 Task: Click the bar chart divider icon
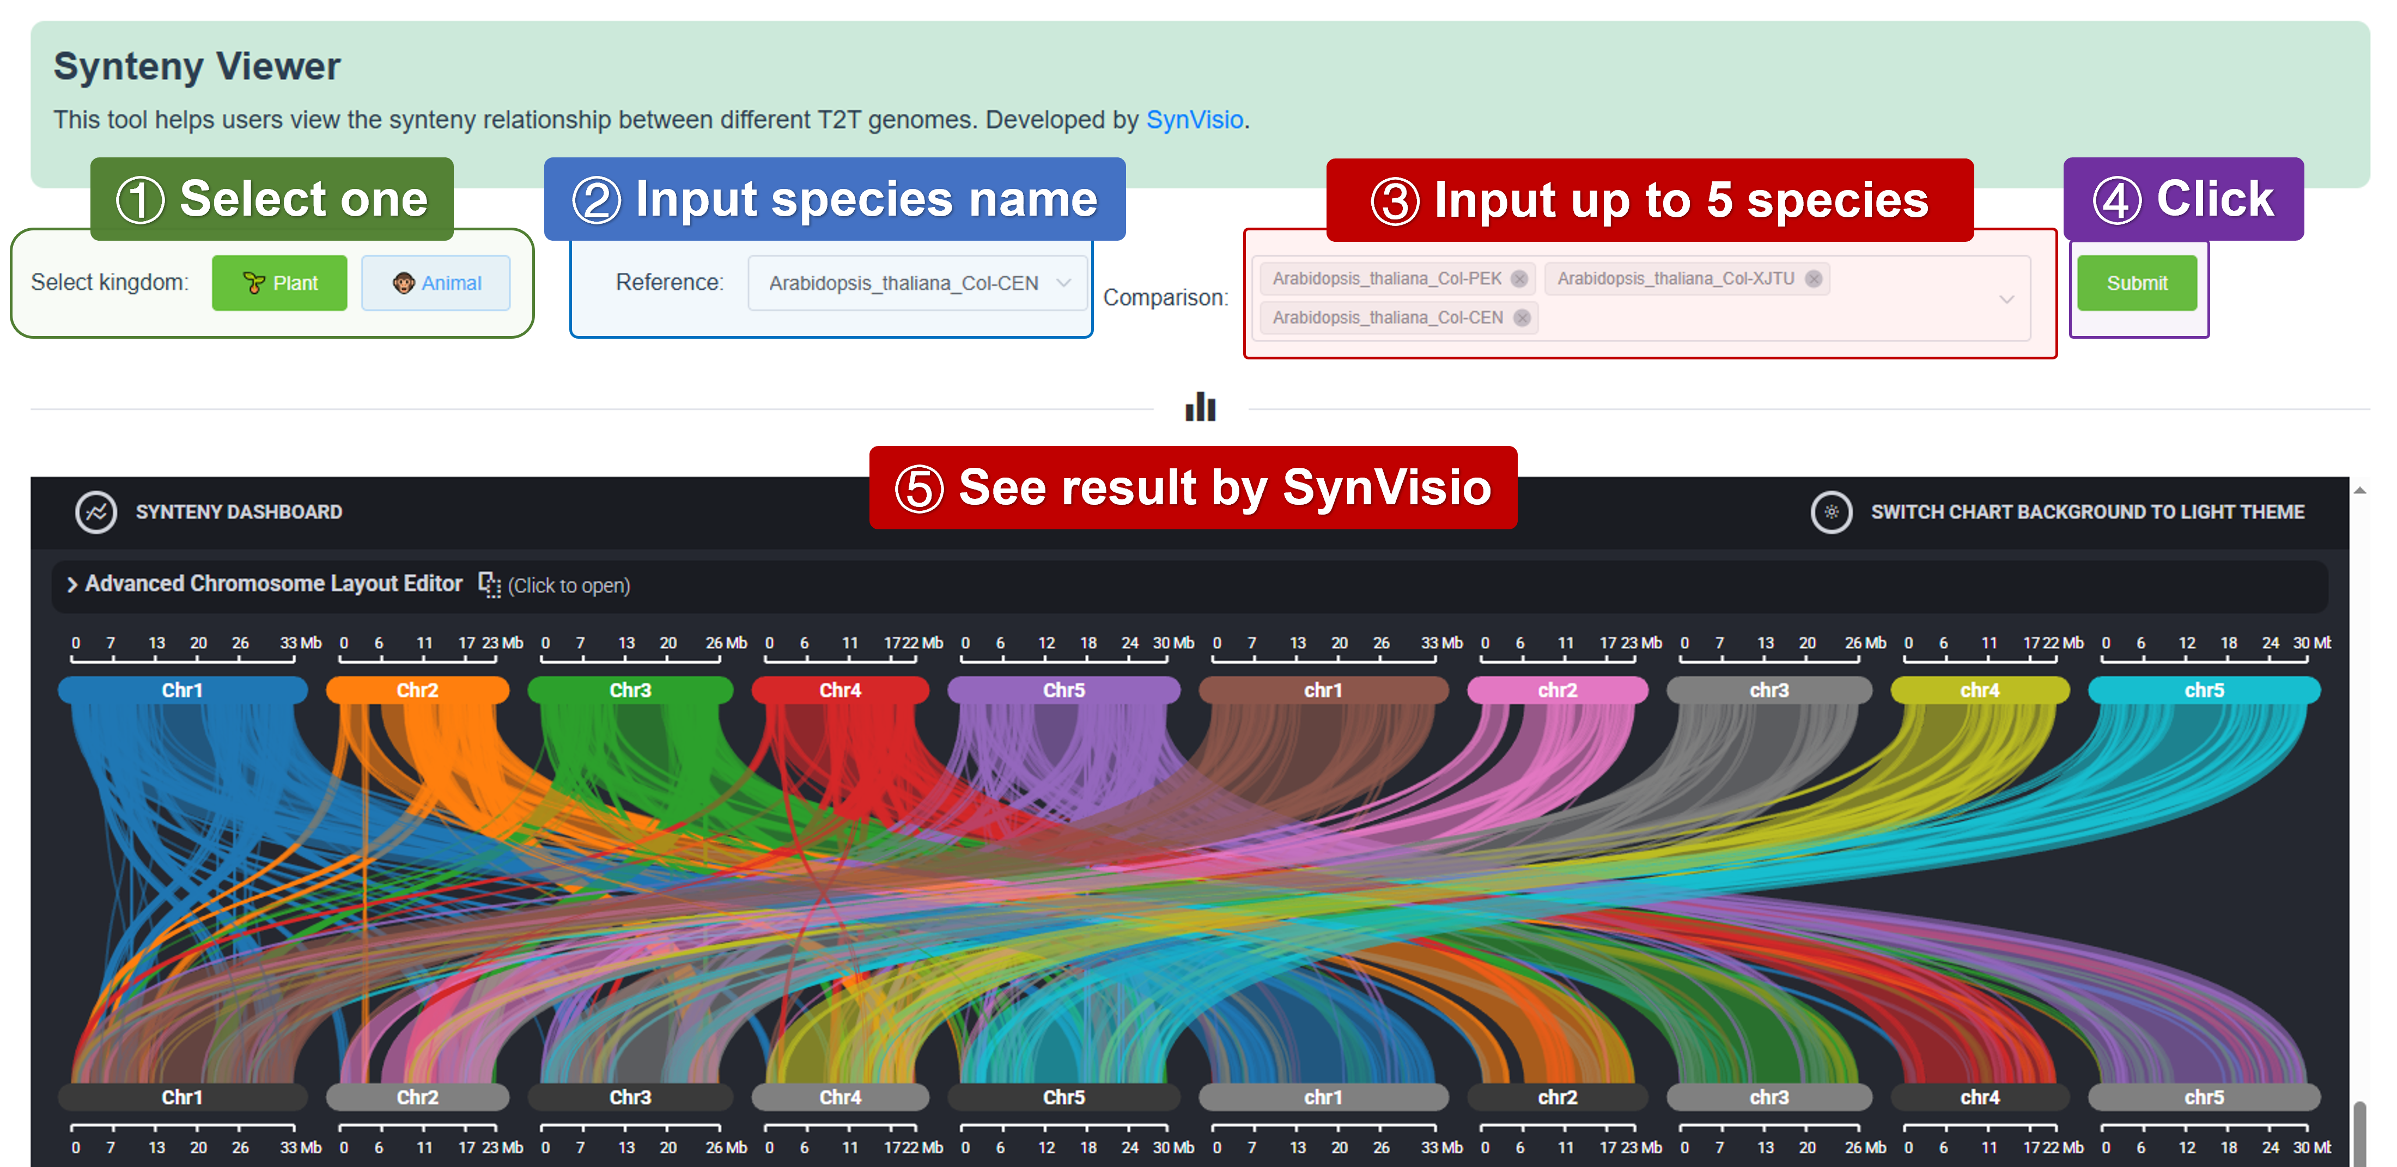(x=1200, y=407)
